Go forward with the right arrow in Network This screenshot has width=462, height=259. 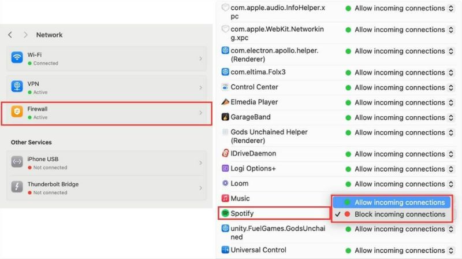click(25, 35)
